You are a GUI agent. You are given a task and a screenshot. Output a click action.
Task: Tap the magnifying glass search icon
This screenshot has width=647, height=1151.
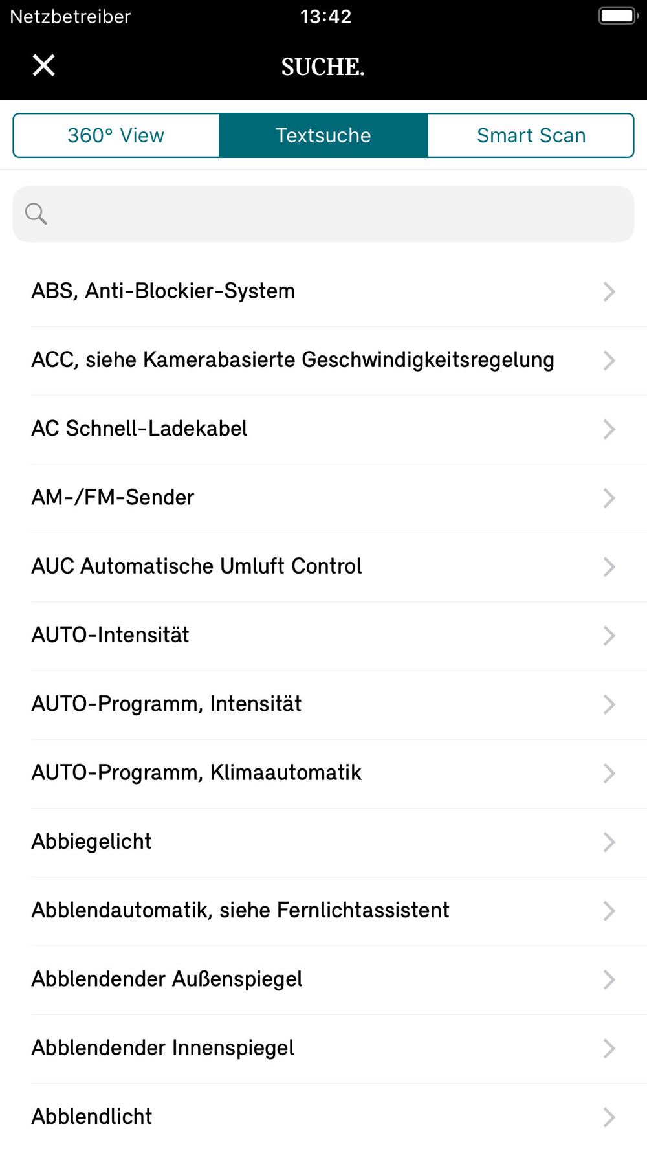36,214
